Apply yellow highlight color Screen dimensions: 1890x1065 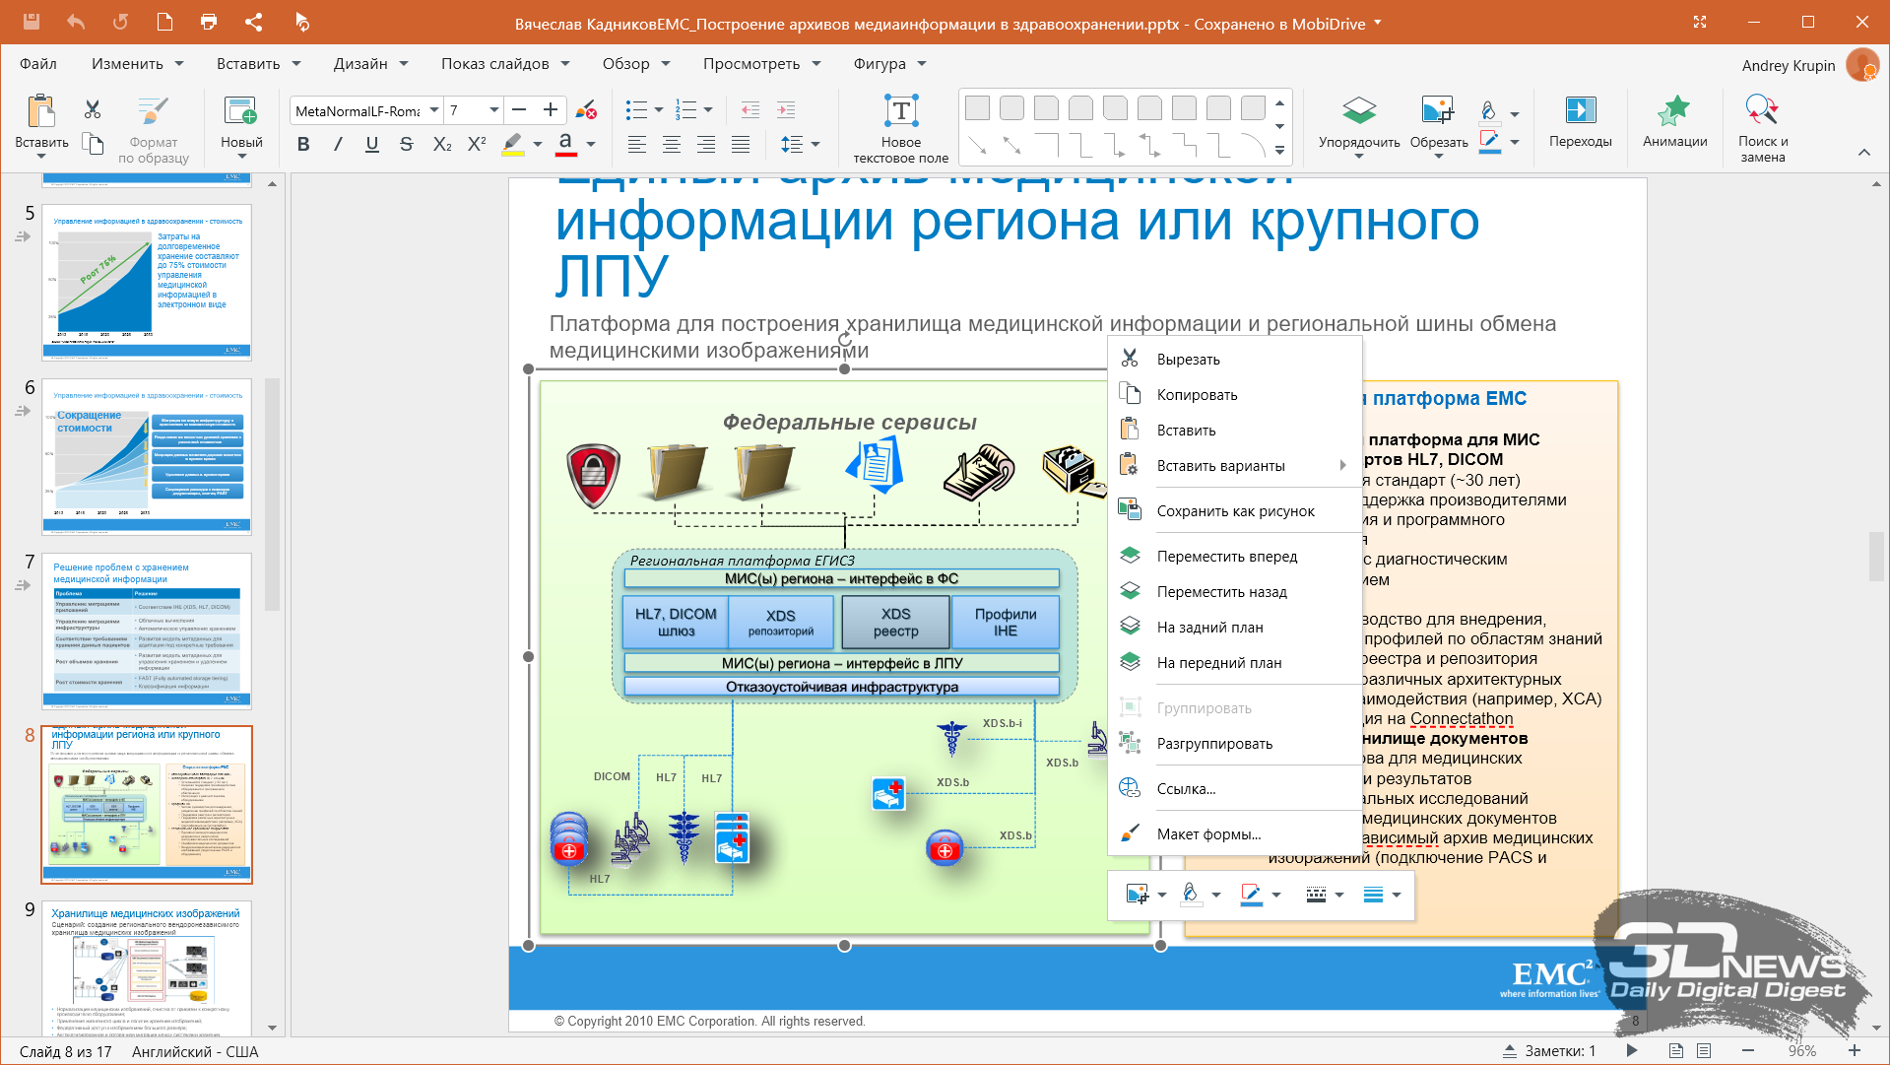click(x=513, y=145)
